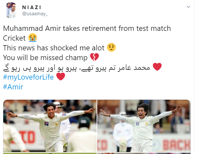Click the word 'Cricket' in the tweet
Viewport: 198px width, 154px height.
14,38
